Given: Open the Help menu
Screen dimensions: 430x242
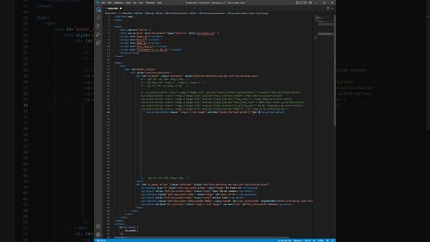Looking at the screenshot, I should pos(159,3).
